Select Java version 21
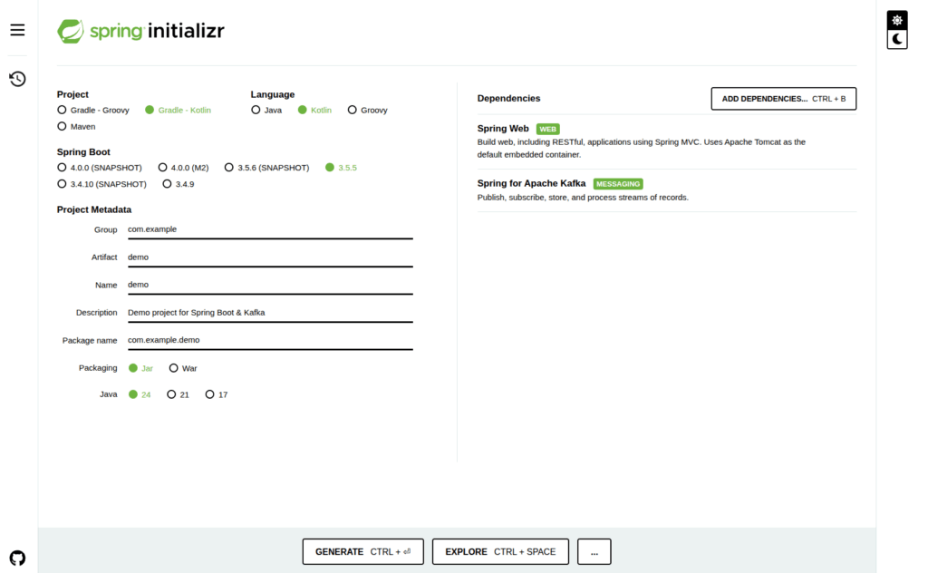 tap(179, 394)
